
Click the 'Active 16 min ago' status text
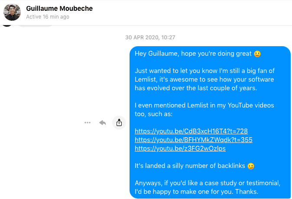pos(48,17)
